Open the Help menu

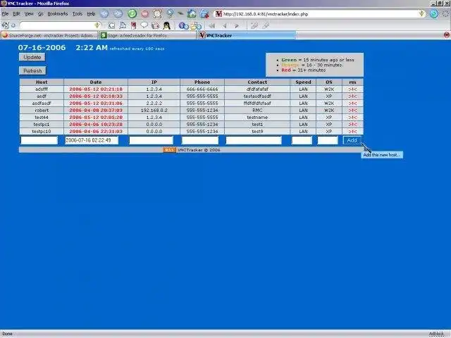(x=91, y=14)
